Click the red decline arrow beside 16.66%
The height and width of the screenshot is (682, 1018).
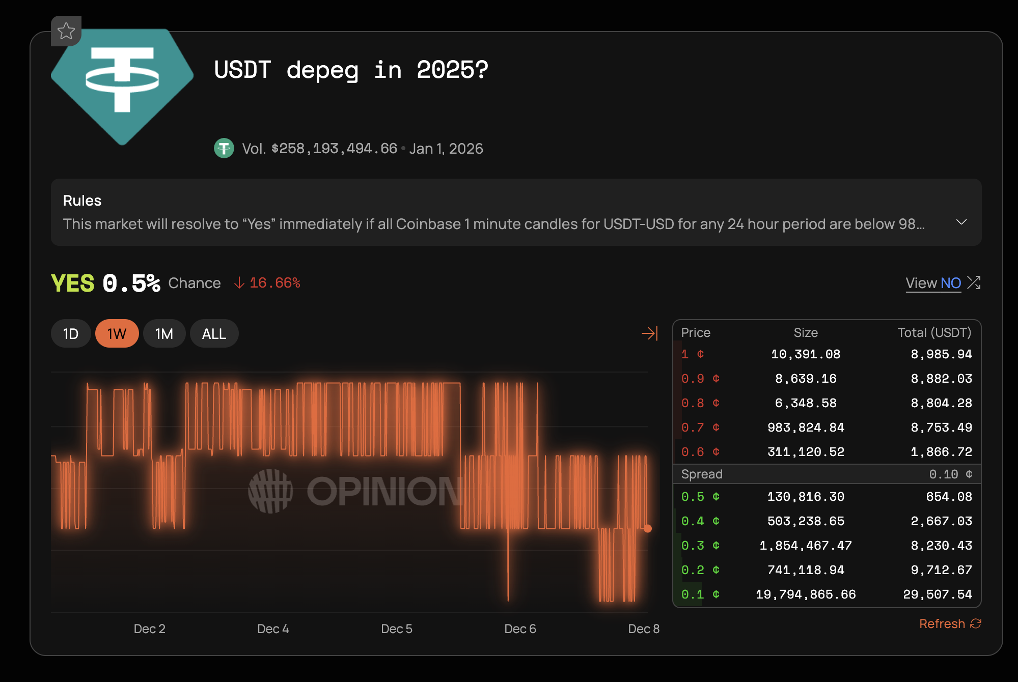(239, 283)
